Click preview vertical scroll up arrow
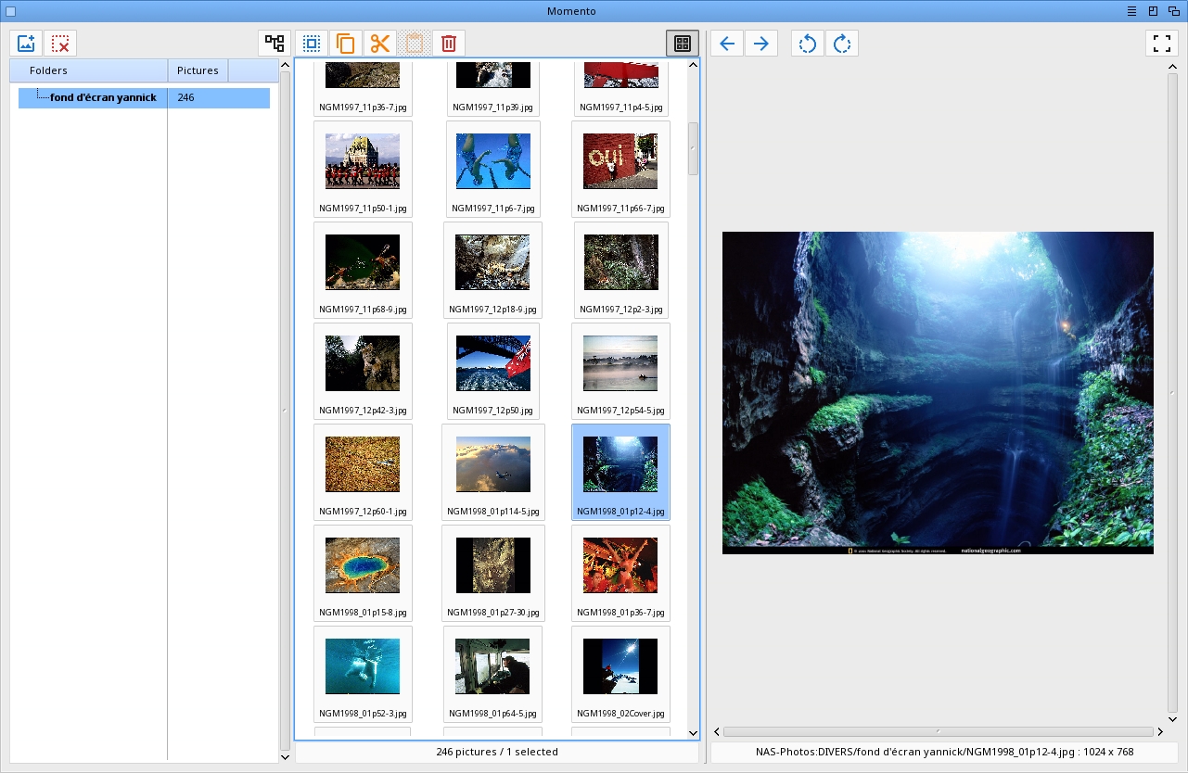The height and width of the screenshot is (773, 1188). [1172, 67]
